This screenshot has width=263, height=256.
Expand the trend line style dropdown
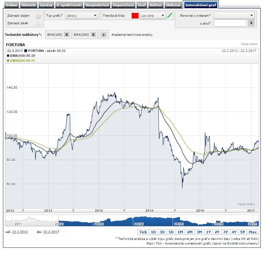153,15
